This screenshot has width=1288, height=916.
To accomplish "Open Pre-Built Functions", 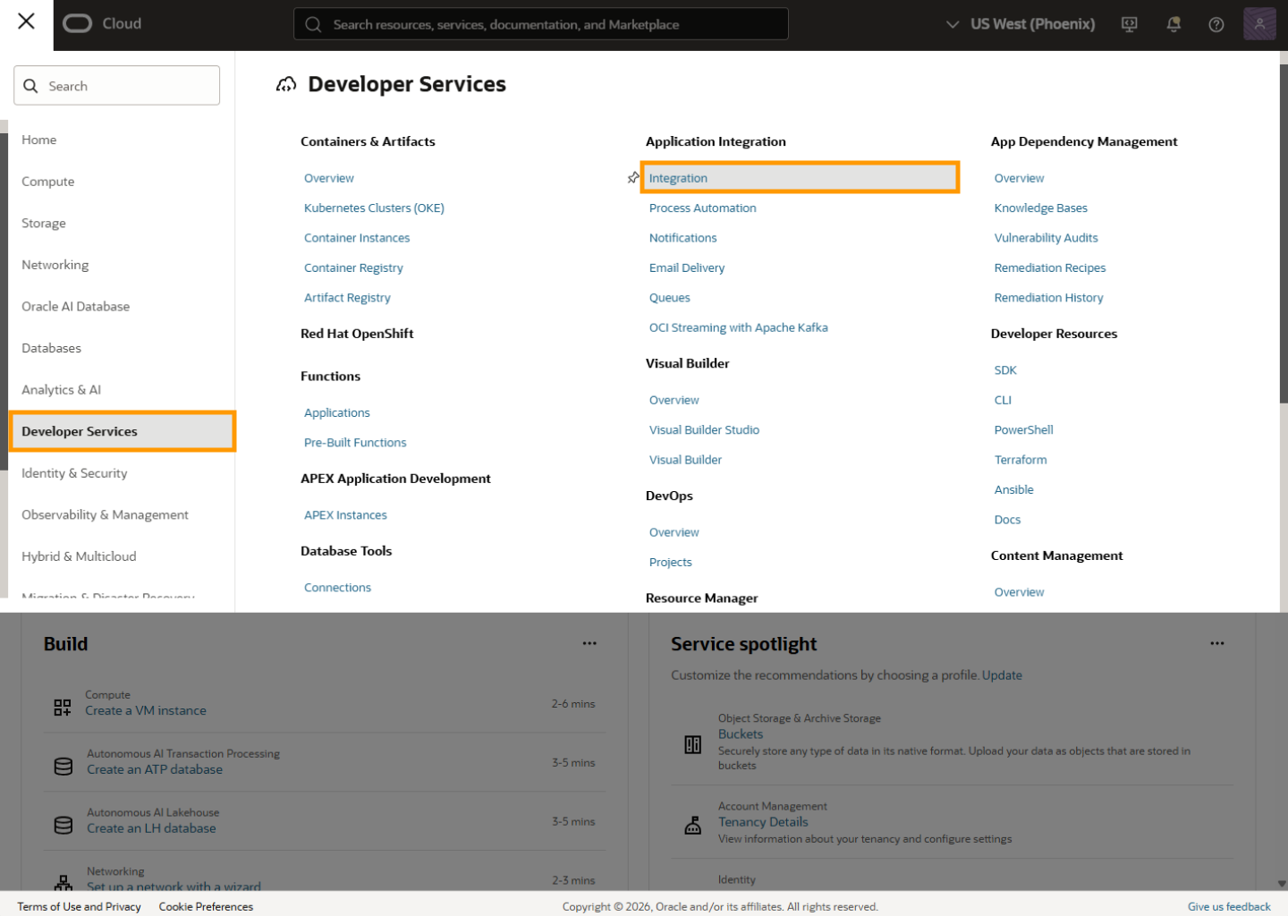I will point(355,443).
